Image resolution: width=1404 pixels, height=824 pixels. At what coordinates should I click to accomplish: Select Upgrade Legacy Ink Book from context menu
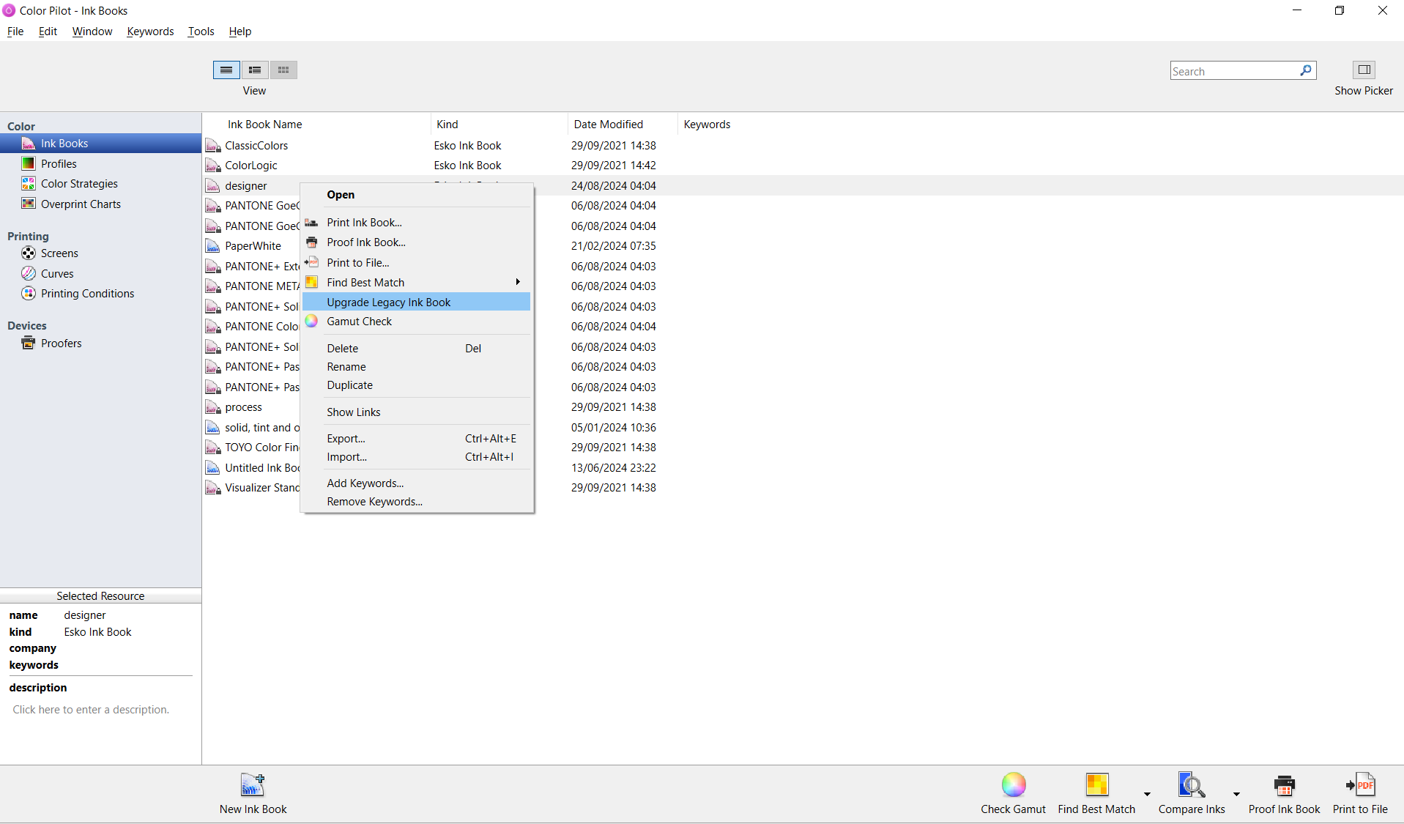(388, 302)
